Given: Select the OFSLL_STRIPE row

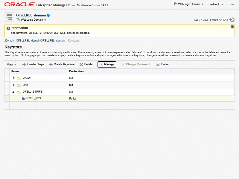Looking at the screenshot, I should pyautogui.click(x=120, y=92).
